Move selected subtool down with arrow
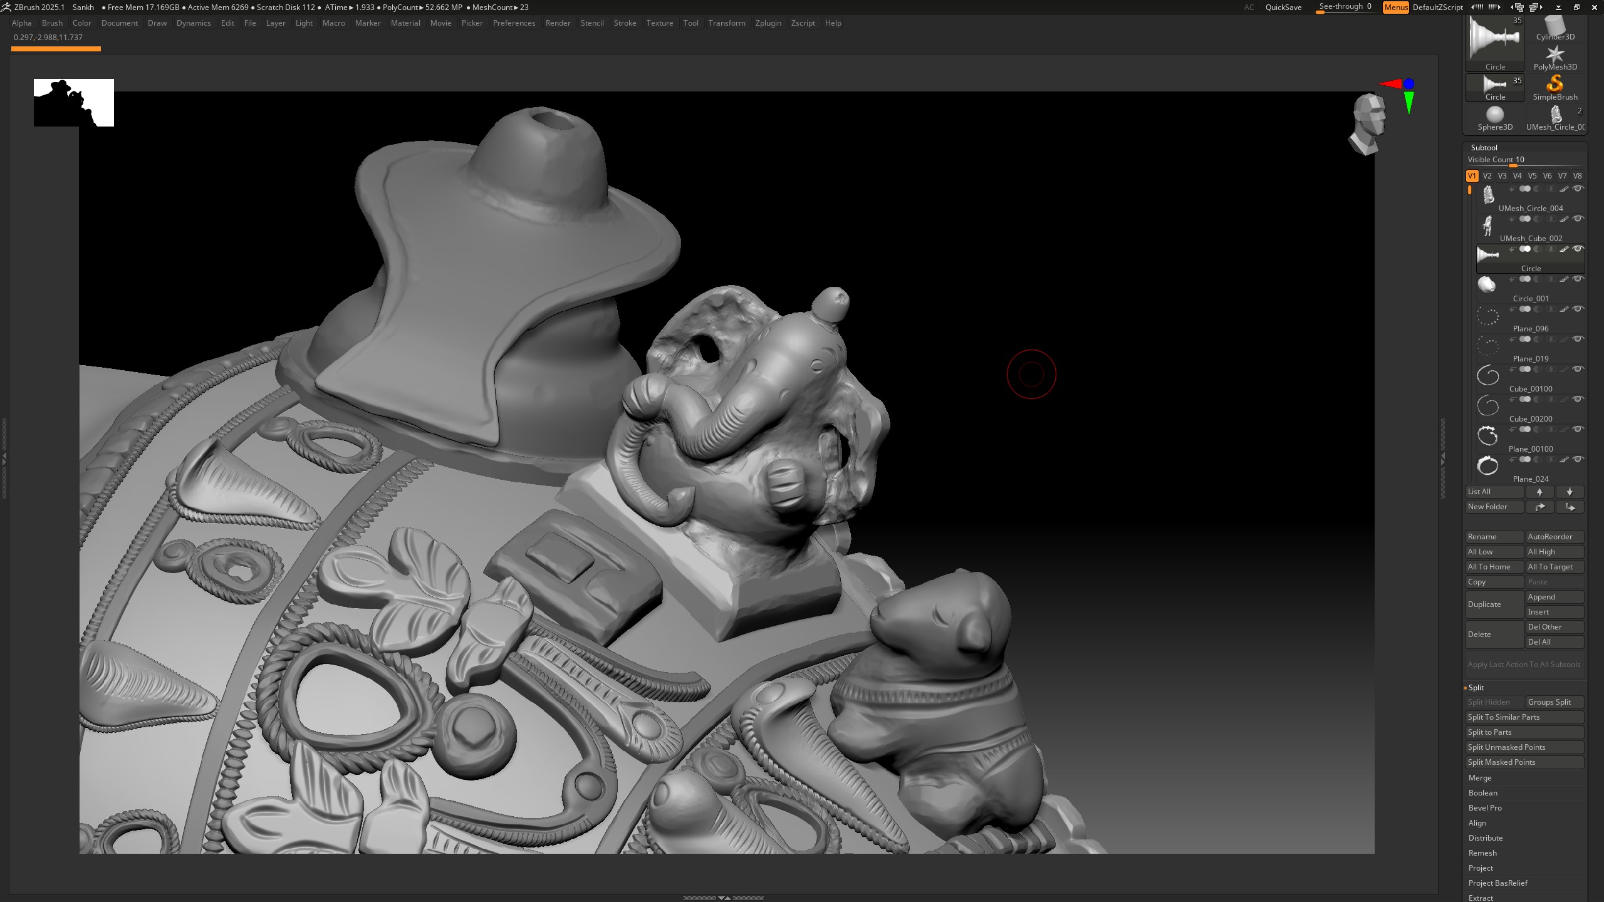Screen dimensions: 1604x902 (1570, 492)
